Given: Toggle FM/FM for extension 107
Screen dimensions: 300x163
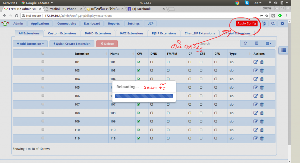Looking at the screenshot, I should tap(168, 104).
